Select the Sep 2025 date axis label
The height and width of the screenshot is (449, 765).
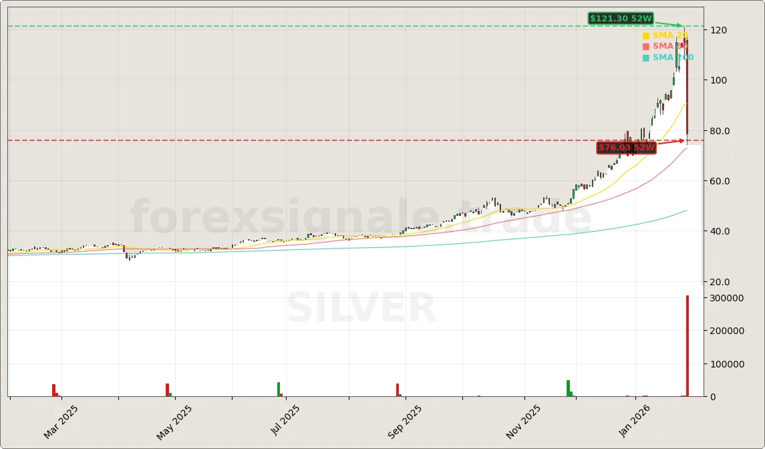(405, 422)
